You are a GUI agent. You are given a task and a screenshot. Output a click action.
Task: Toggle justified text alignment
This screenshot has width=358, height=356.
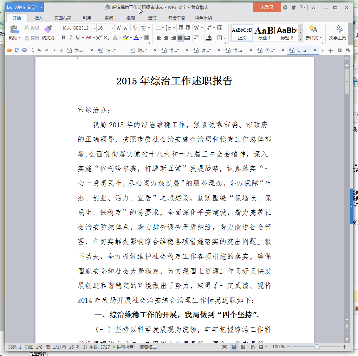click(180, 38)
